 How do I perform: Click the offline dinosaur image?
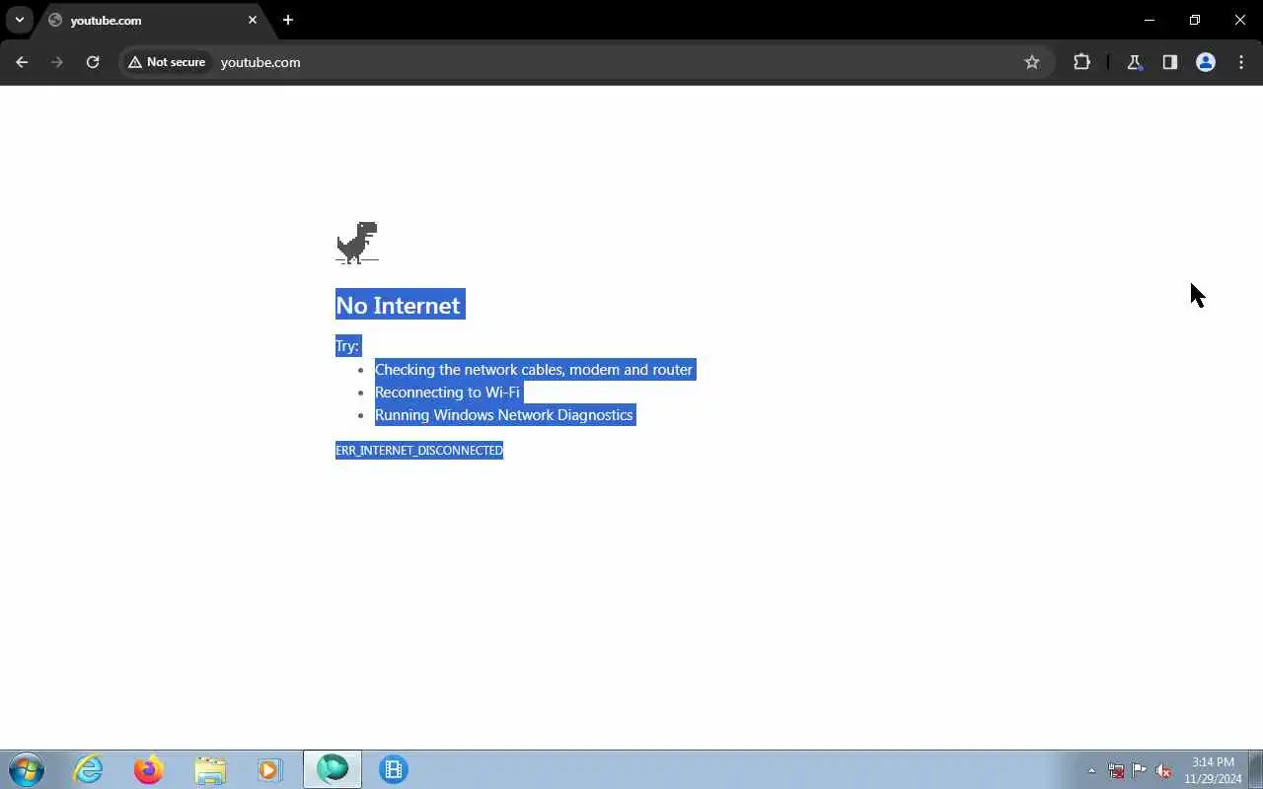point(357,243)
